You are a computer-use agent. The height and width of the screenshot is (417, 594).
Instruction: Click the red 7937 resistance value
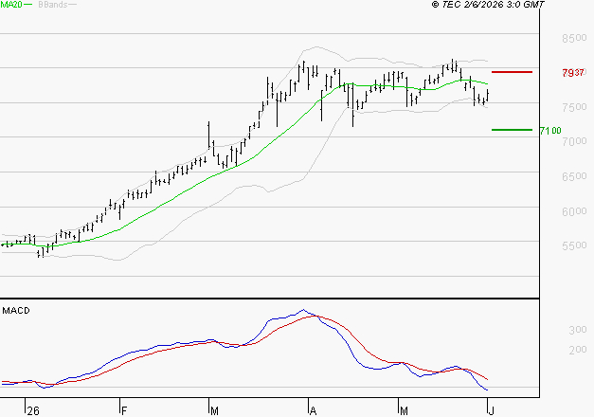coord(573,72)
